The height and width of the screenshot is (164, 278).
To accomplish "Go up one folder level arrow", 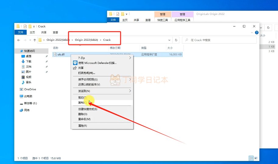I will pyautogui.click(x=35, y=40).
